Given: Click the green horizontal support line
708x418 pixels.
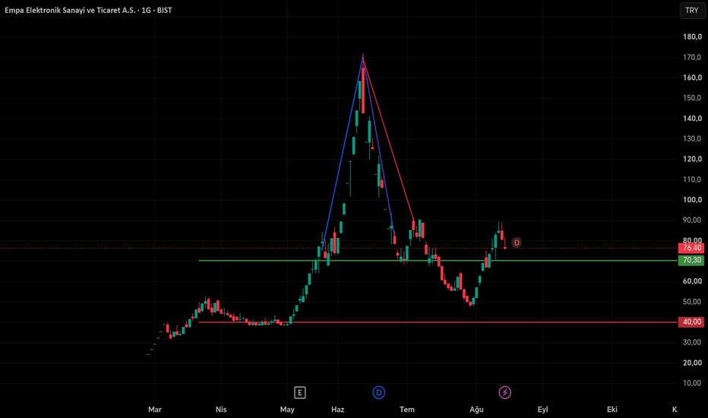Looking at the screenshot, I should [438, 261].
